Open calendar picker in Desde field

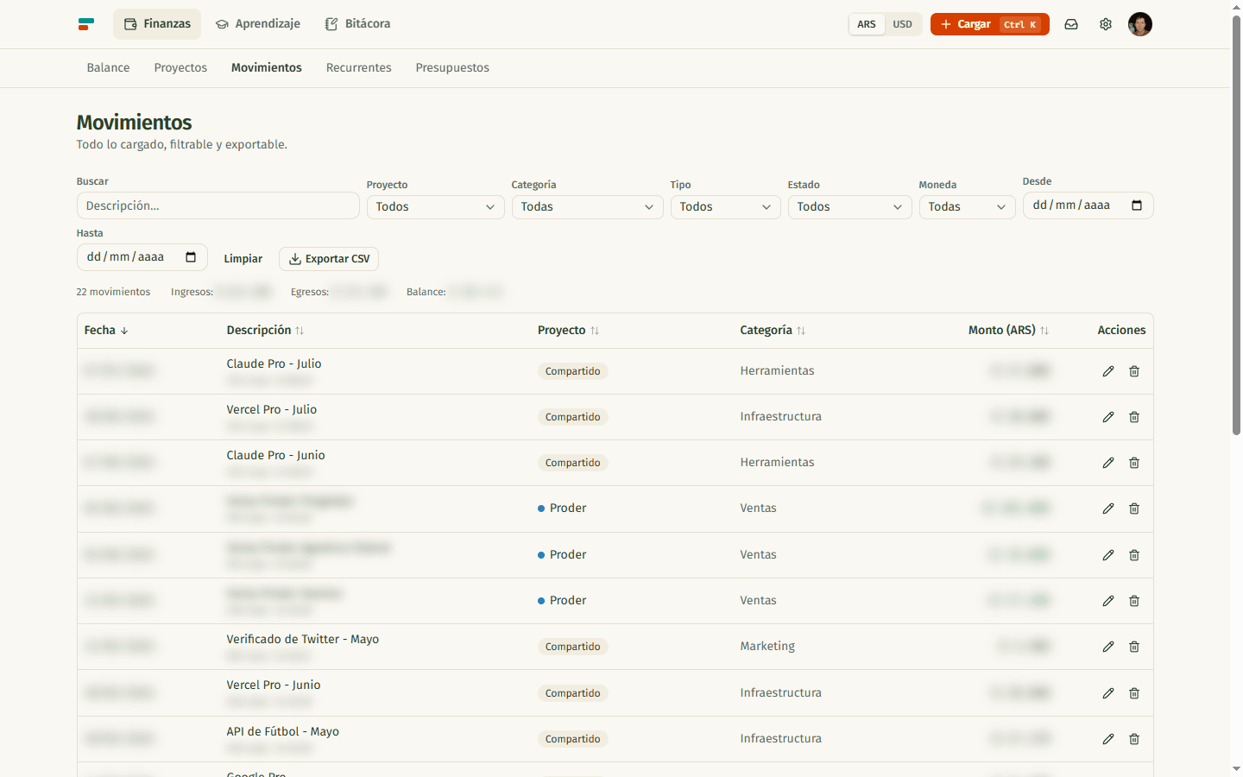(x=1137, y=205)
